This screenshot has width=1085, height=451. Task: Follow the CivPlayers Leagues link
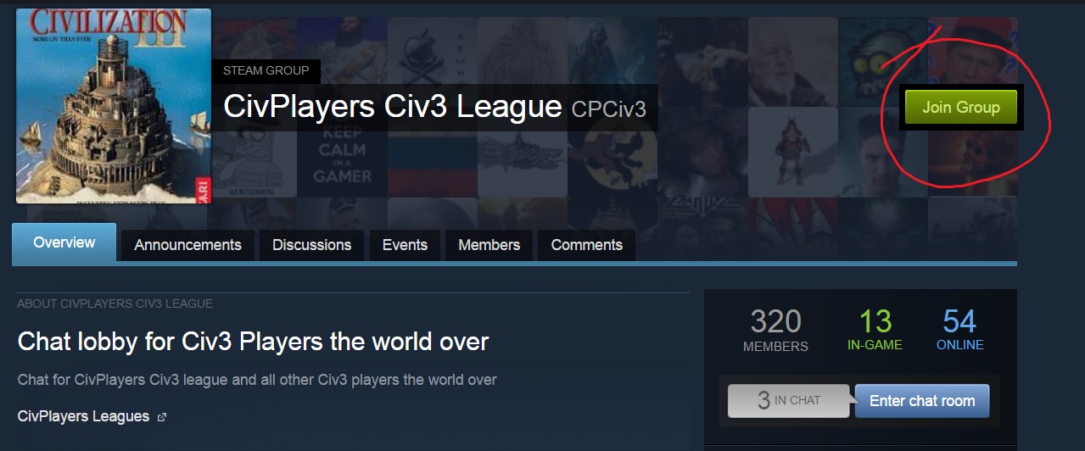pyautogui.click(x=83, y=416)
